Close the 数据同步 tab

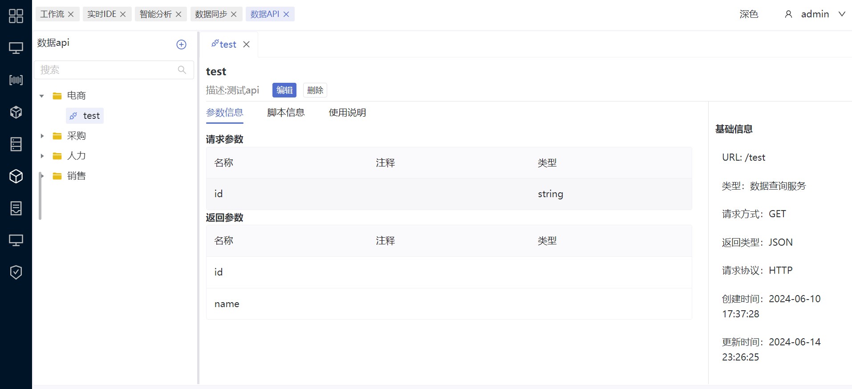(234, 14)
